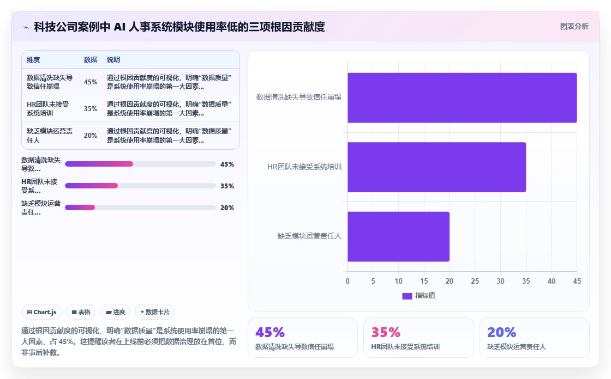Click the chart y-axis label HR团队未接受系统培训
The width and height of the screenshot is (611, 379).
tap(304, 167)
